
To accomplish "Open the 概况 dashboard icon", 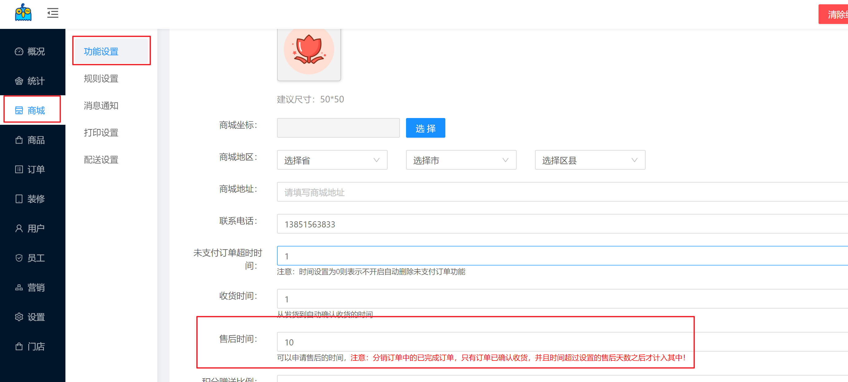I will point(19,51).
